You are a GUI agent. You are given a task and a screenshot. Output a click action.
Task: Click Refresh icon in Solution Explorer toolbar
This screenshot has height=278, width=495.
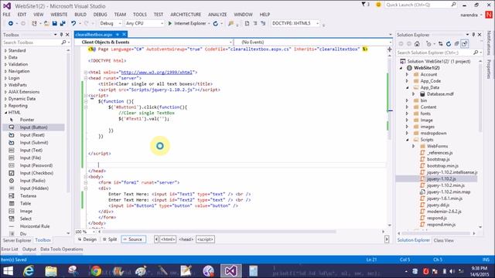[449, 44]
